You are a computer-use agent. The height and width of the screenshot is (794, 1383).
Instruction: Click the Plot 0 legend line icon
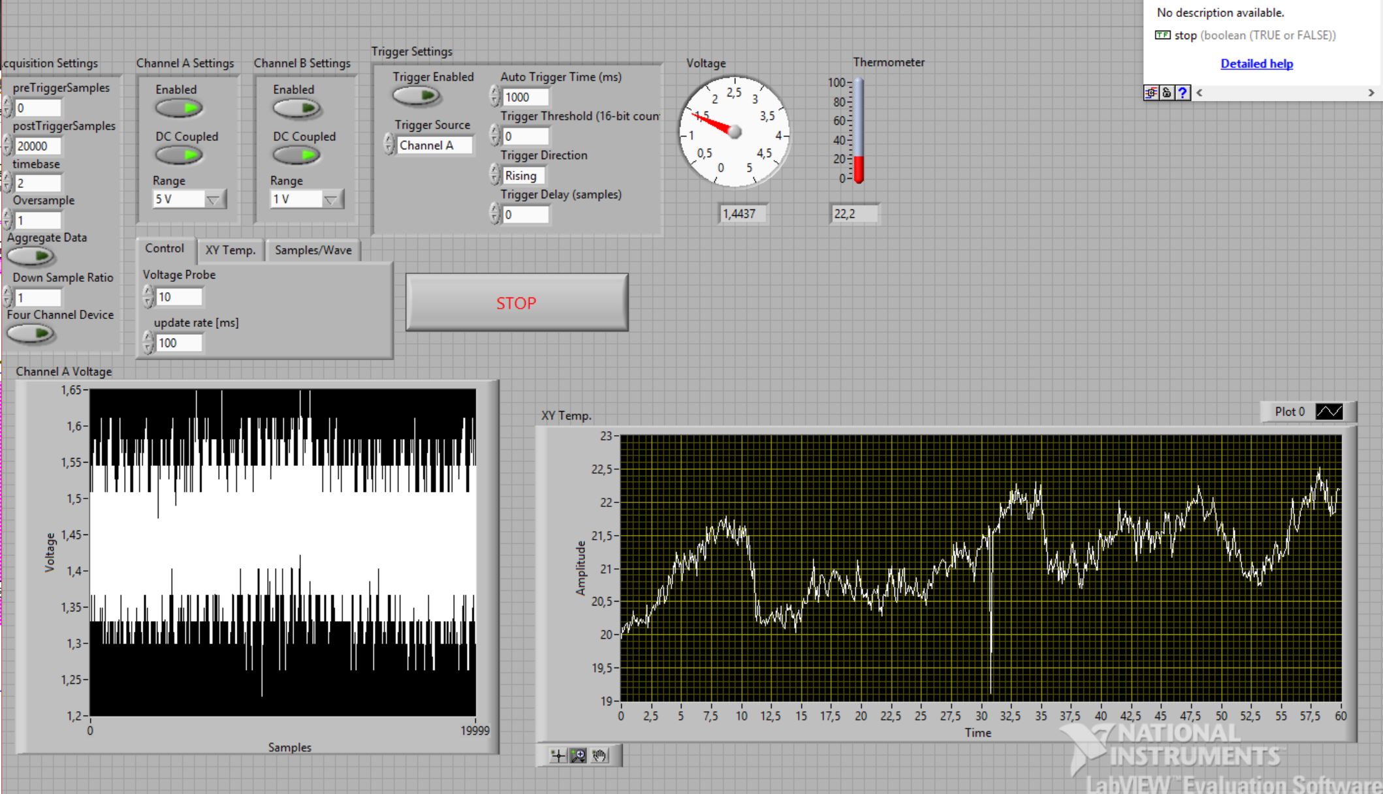click(1329, 412)
